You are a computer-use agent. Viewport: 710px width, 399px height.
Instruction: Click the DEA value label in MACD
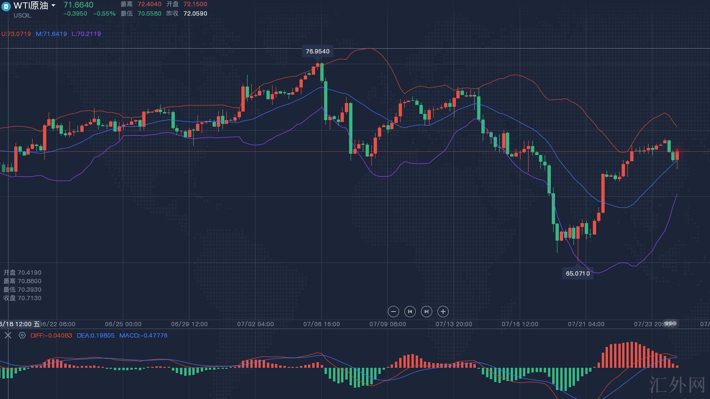[x=95, y=336]
